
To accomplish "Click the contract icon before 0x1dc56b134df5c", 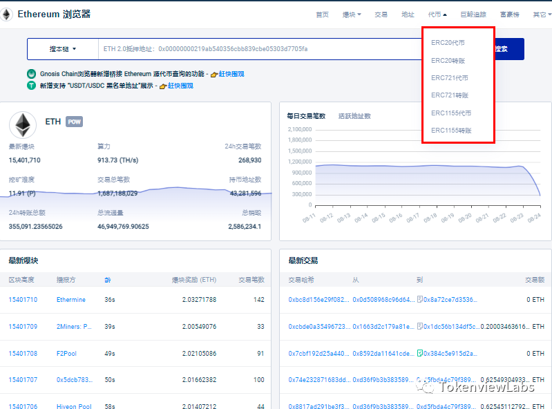I will (x=419, y=326).
